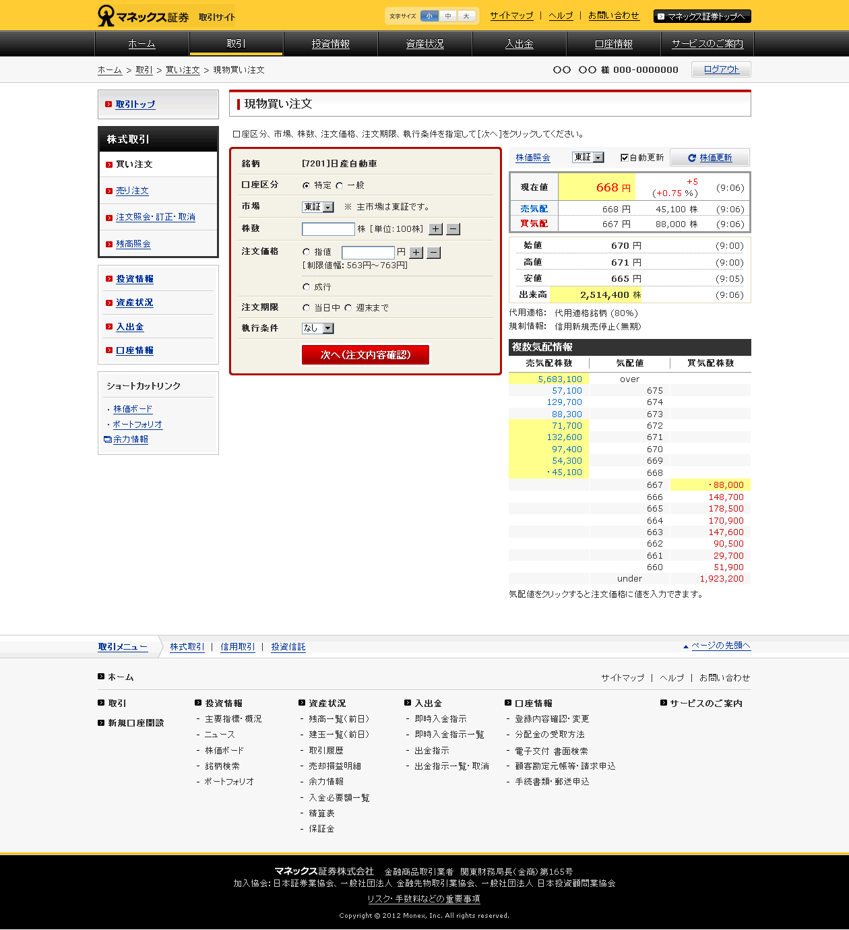
Task: Increase share quantity with plus button
Action: click(x=436, y=229)
